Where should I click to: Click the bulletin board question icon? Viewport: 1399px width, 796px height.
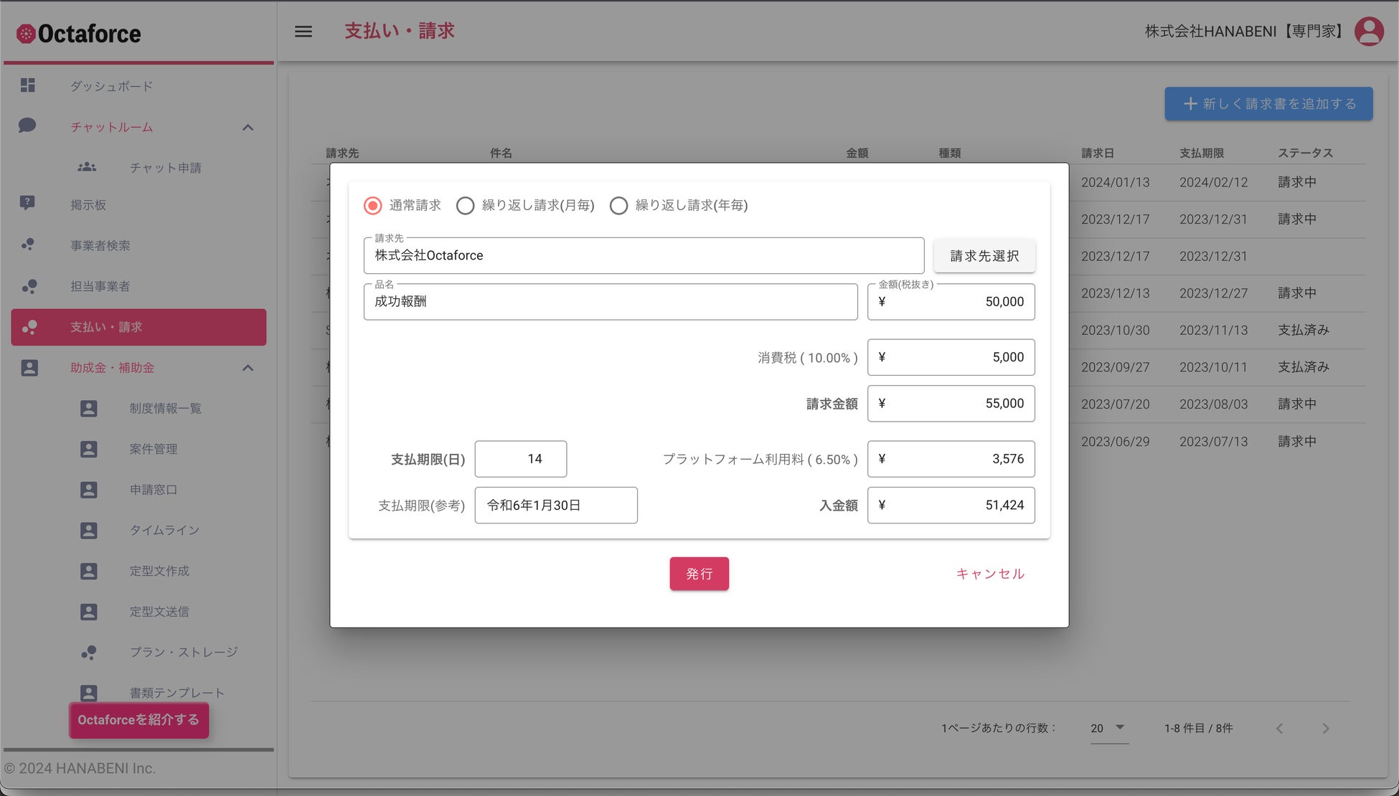27,204
